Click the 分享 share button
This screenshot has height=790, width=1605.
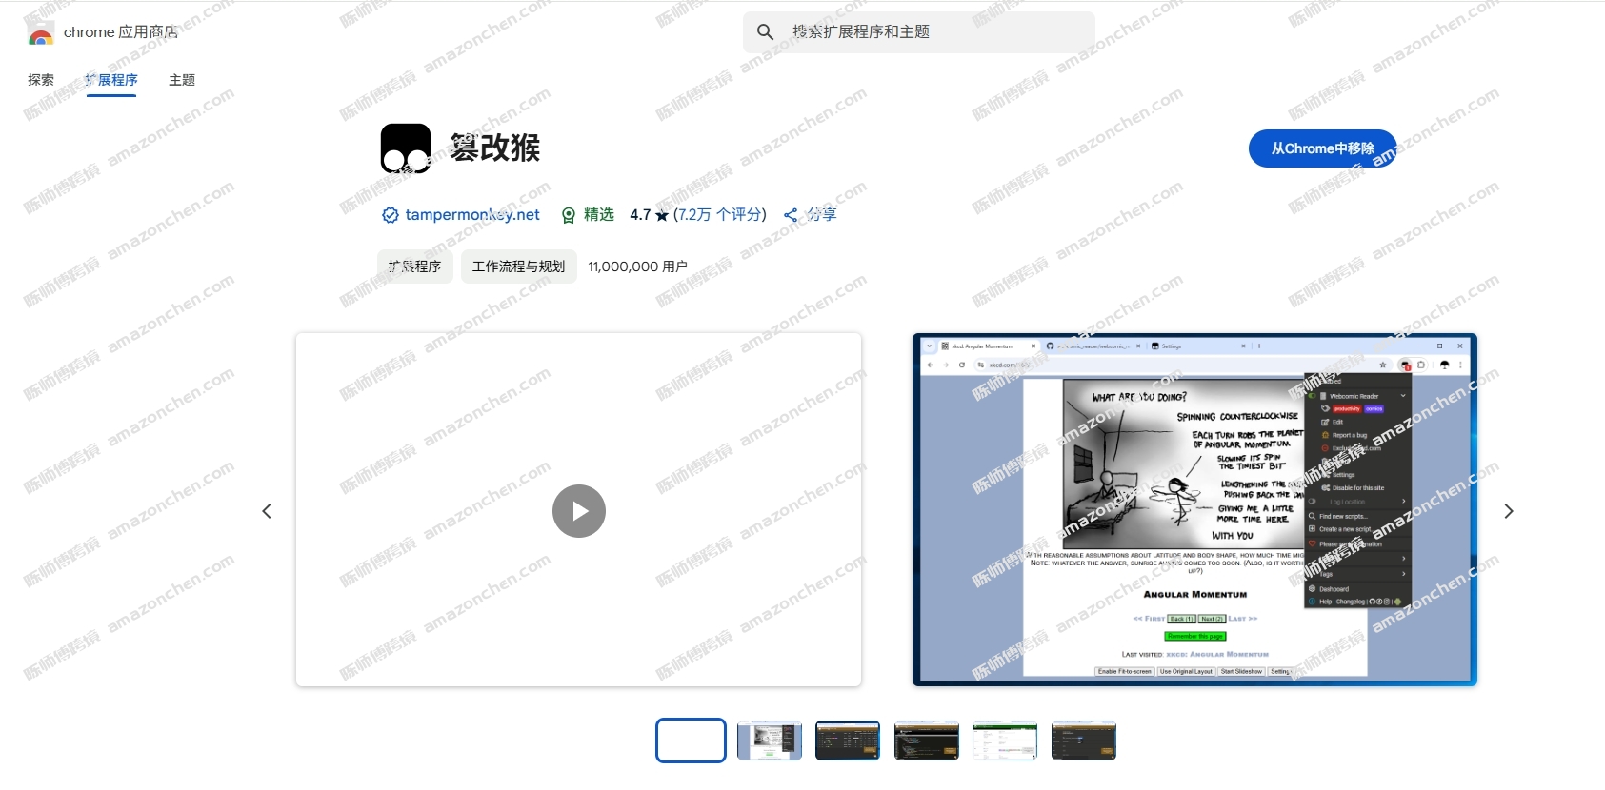(810, 215)
